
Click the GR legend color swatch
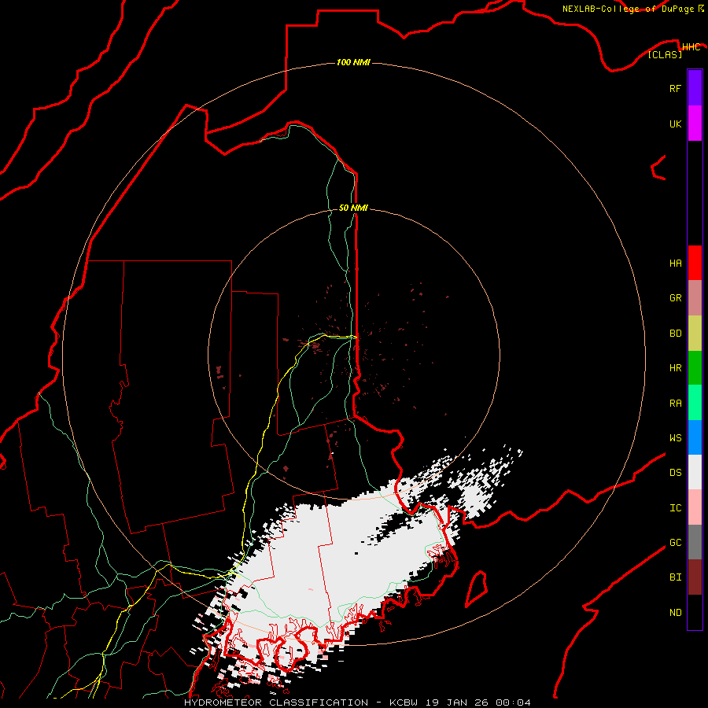tap(695, 298)
